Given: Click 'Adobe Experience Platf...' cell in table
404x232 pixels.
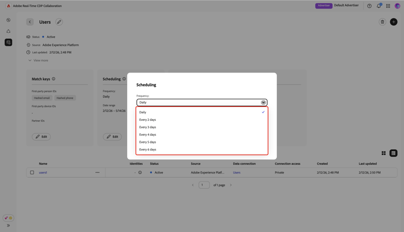Looking at the screenshot, I should (x=207, y=172).
